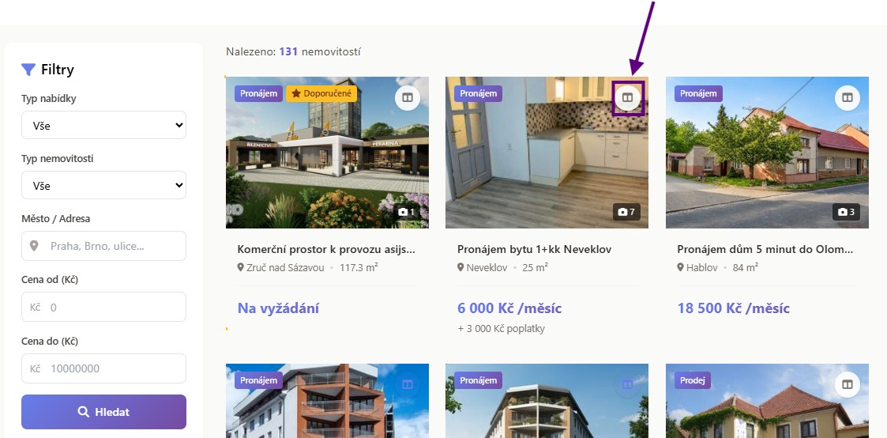
Task: Click photo count badge showing 7
Action: [x=627, y=212]
